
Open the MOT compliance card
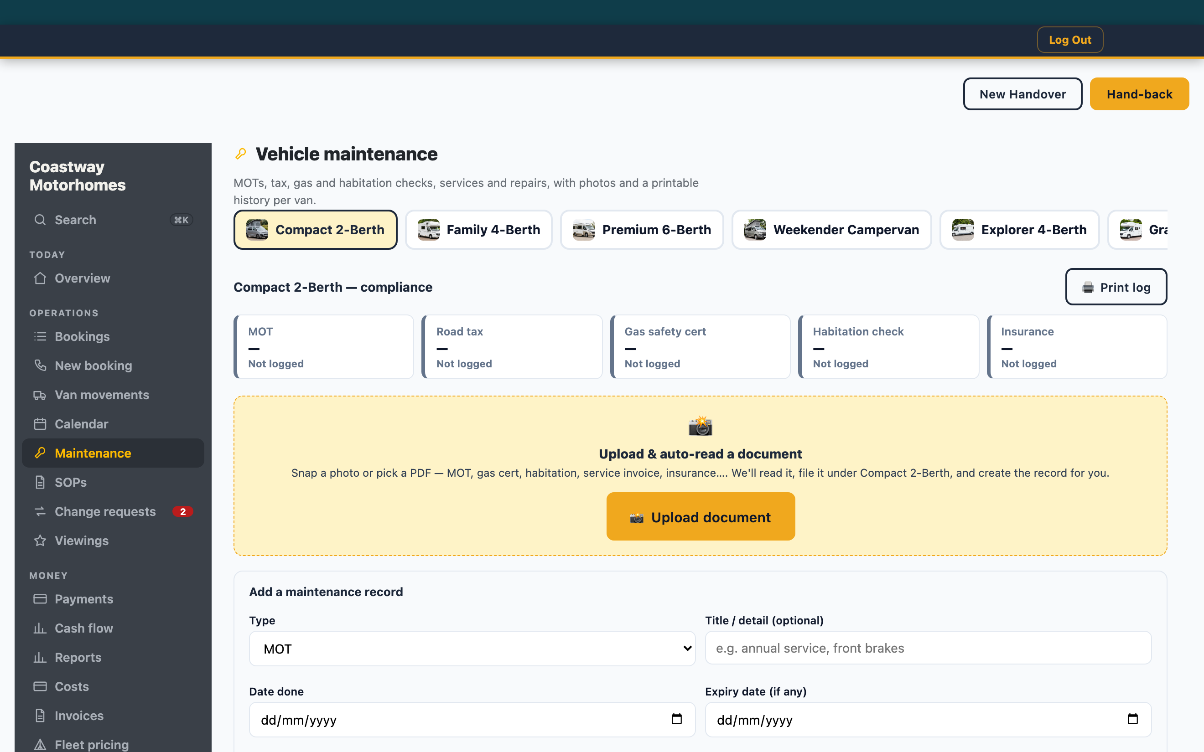(x=324, y=347)
